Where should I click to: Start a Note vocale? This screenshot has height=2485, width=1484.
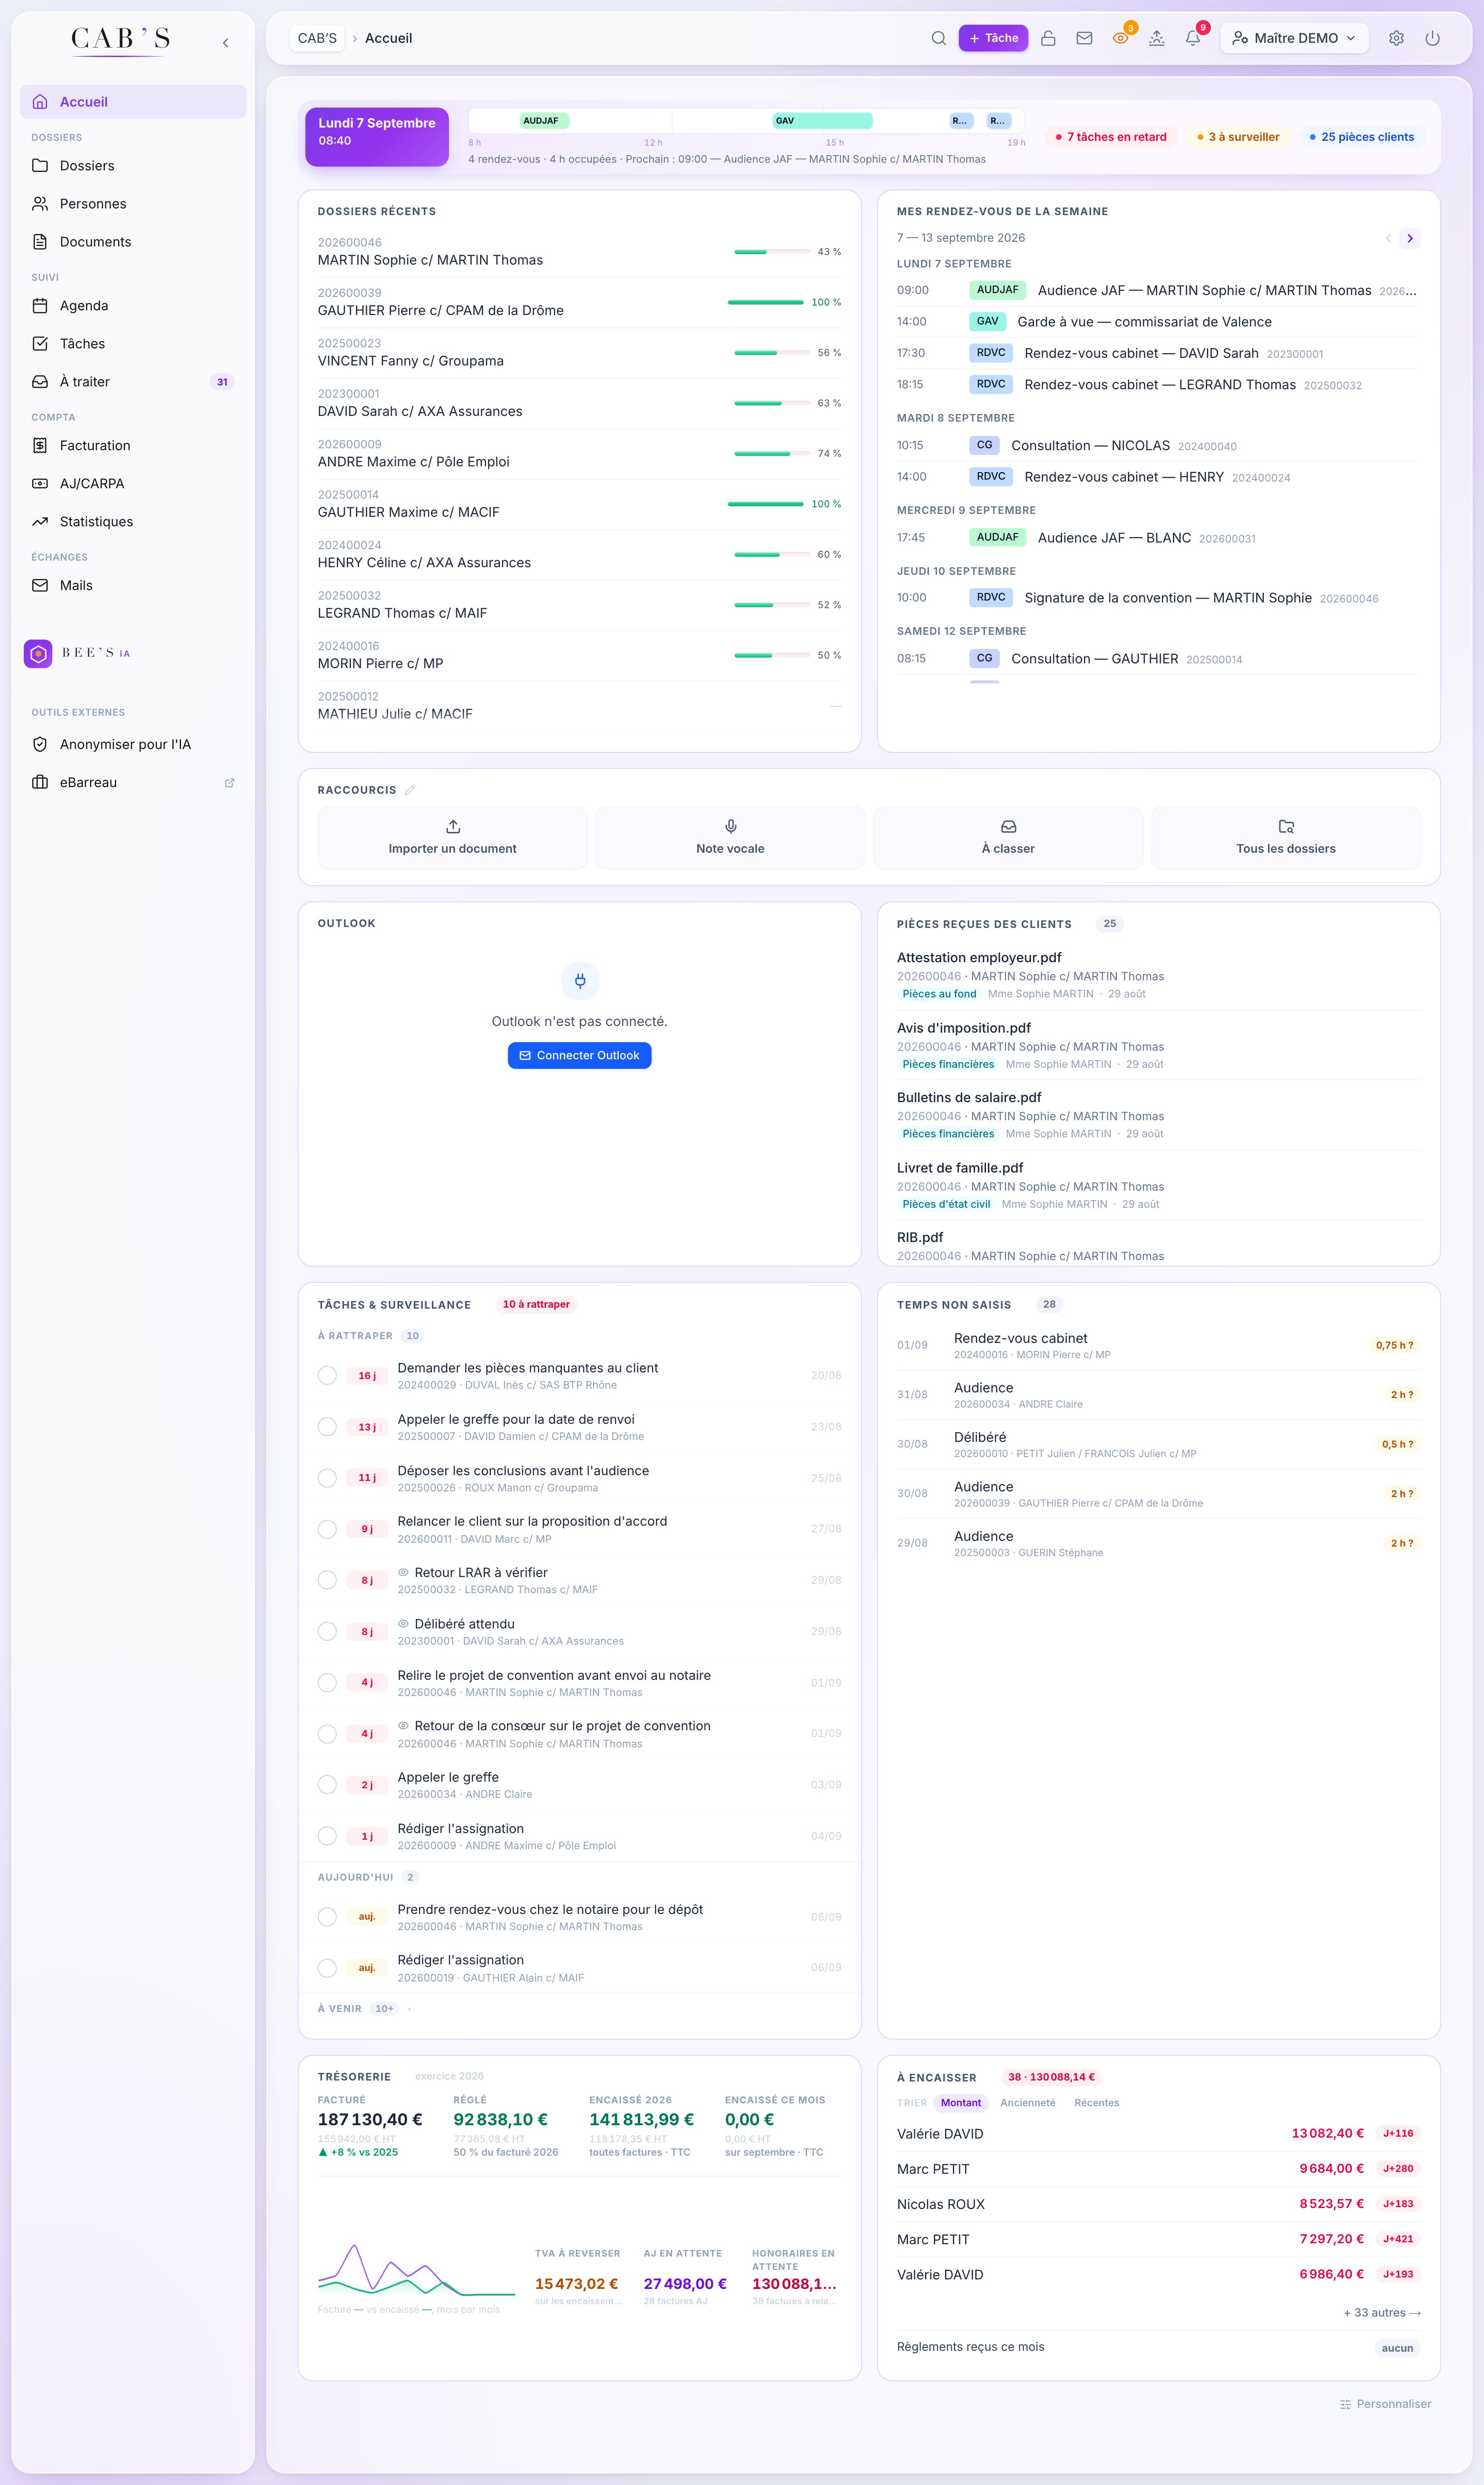point(730,838)
